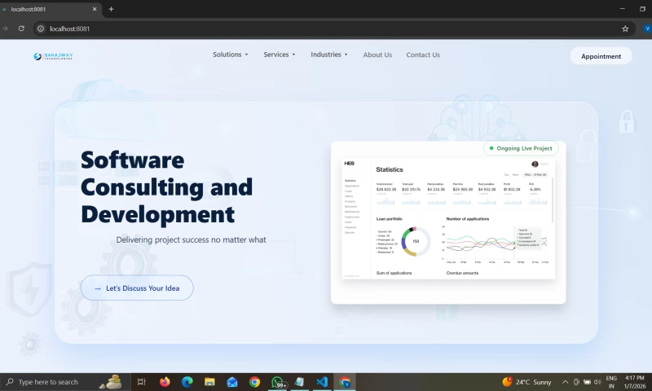
Task: Open a new browser tab
Action: [111, 9]
